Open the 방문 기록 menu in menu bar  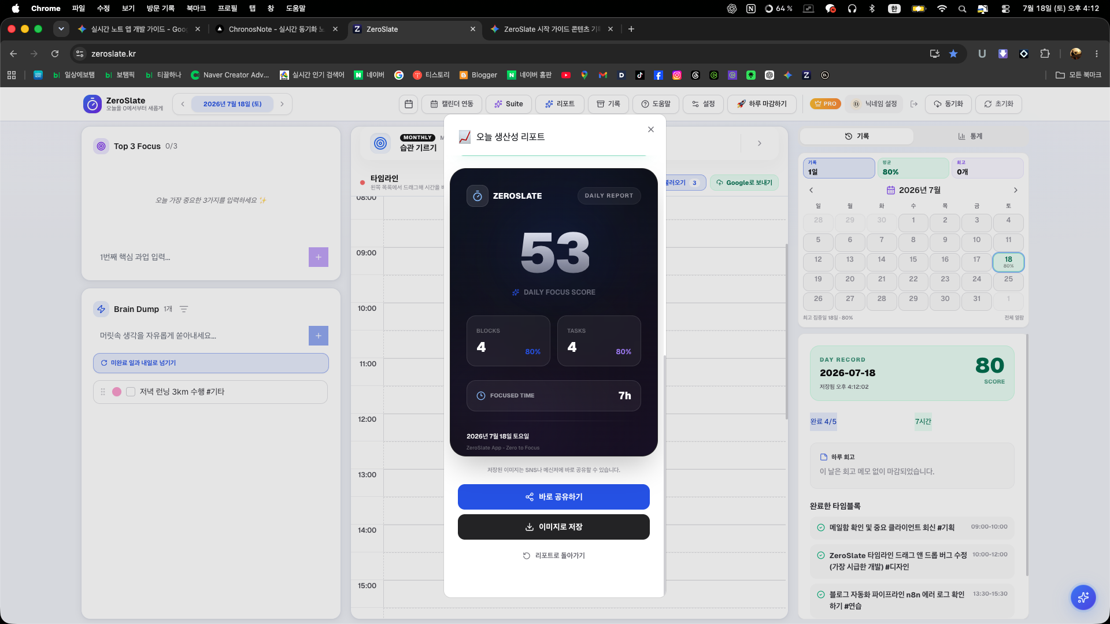(x=160, y=8)
